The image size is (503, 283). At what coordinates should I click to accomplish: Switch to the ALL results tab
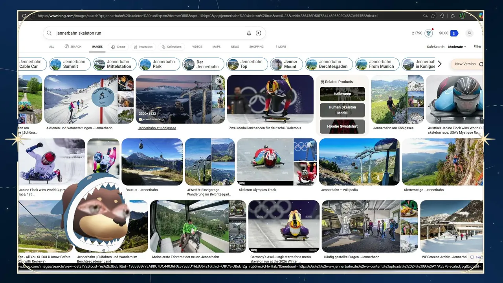click(x=51, y=47)
